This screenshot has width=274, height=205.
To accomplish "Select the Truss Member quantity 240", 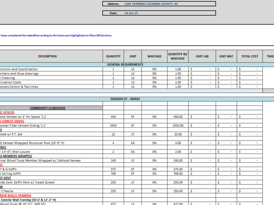I will coord(113,160).
